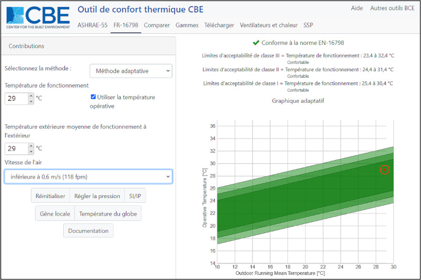Select the FR-16798 tab
Image resolution: width=421 pixels, height=280 pixels.
(x=126, y=25)
